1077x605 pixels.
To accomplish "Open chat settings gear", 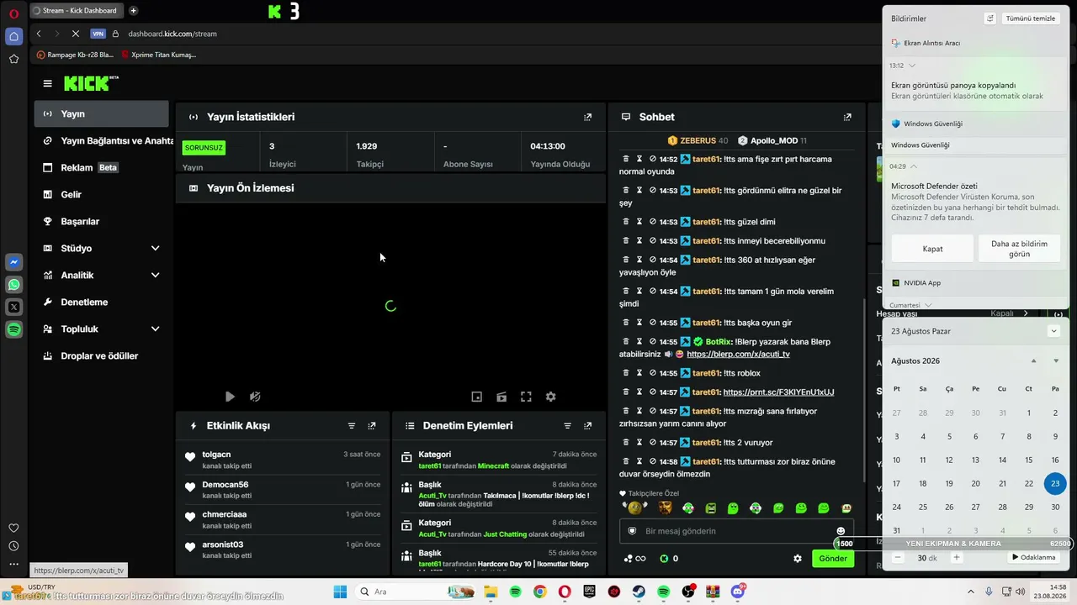I will [798, 558].
